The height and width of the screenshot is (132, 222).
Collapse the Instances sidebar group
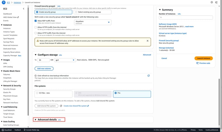point(2,25)
